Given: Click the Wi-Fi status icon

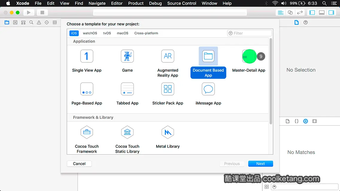Looking at the screenshot, I should 275,3.
